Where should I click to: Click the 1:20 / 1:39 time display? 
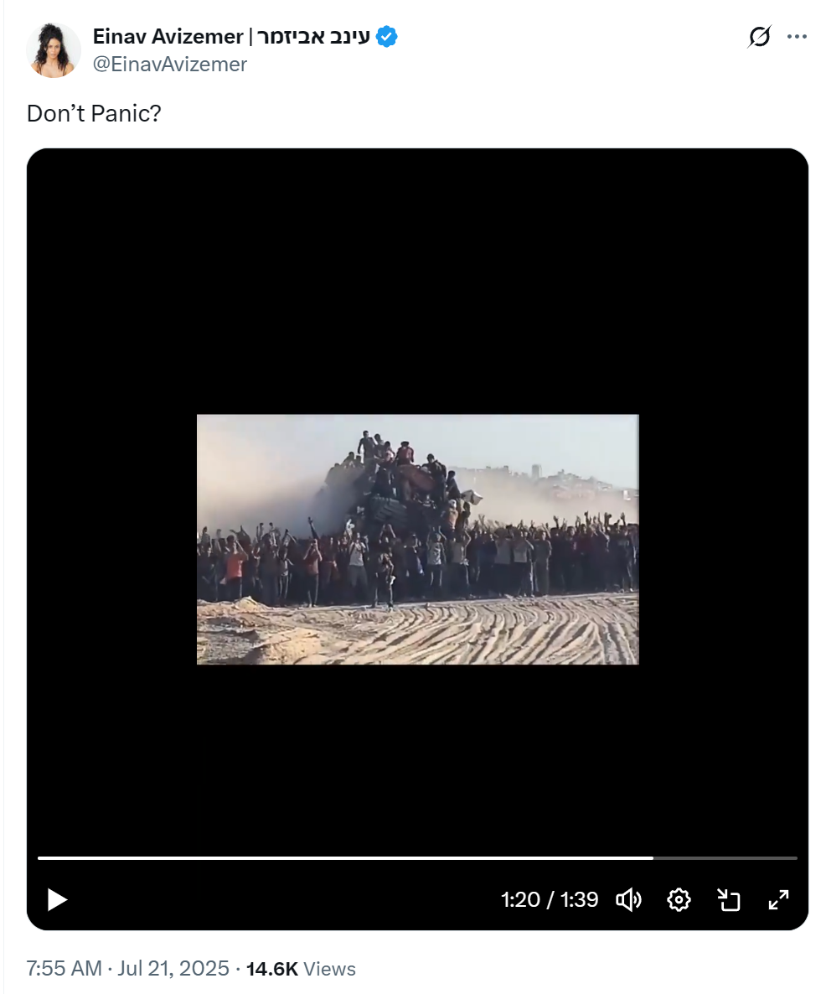(550, 899)
